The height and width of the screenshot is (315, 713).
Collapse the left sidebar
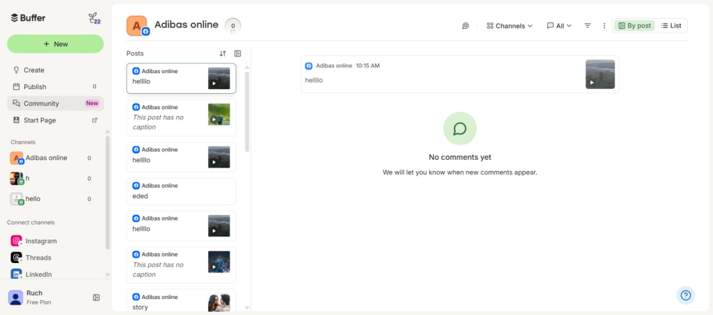96,298
